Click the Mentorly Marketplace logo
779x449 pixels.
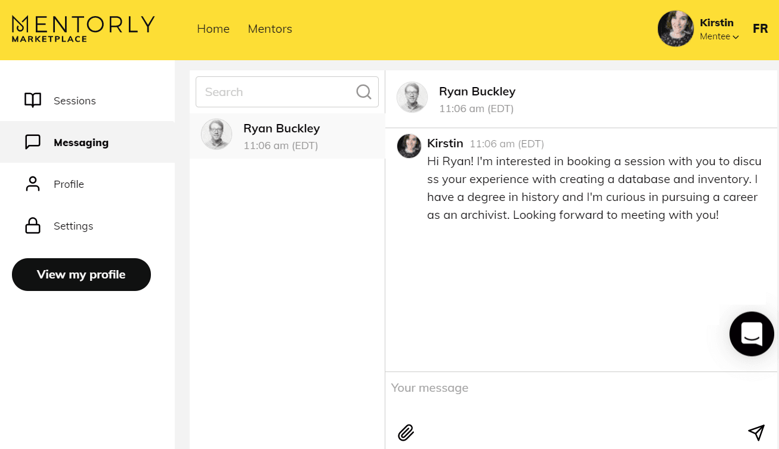[83, 29]
